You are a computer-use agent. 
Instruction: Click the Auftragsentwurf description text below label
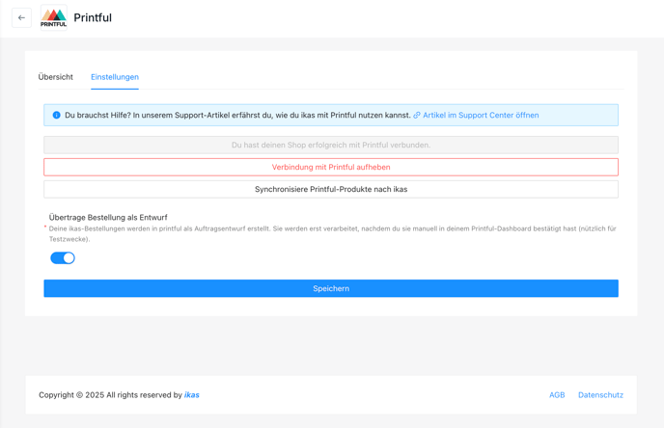pyautogui.click(x=332, y=234)
